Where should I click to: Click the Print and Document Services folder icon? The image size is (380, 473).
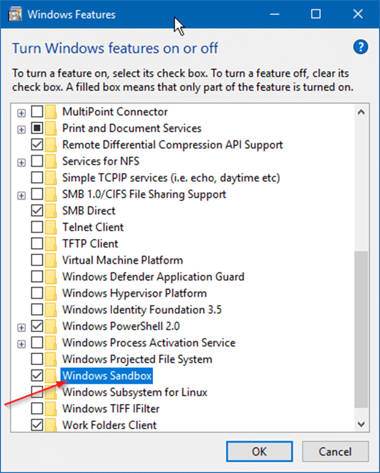[51, 128]
